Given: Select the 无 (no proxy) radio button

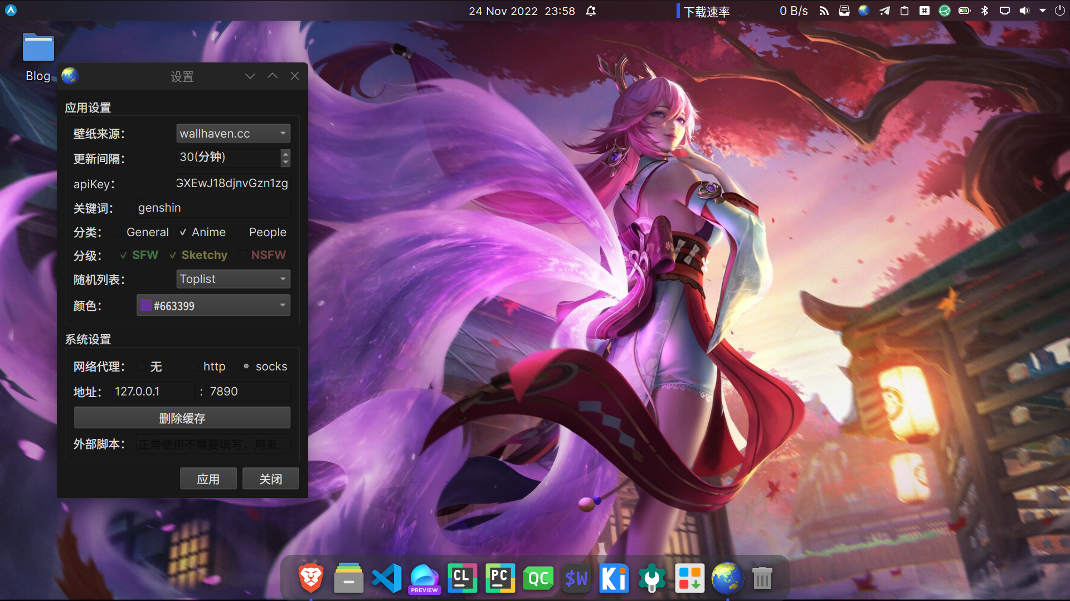Looking at the screenshot, I should point(141,367).
